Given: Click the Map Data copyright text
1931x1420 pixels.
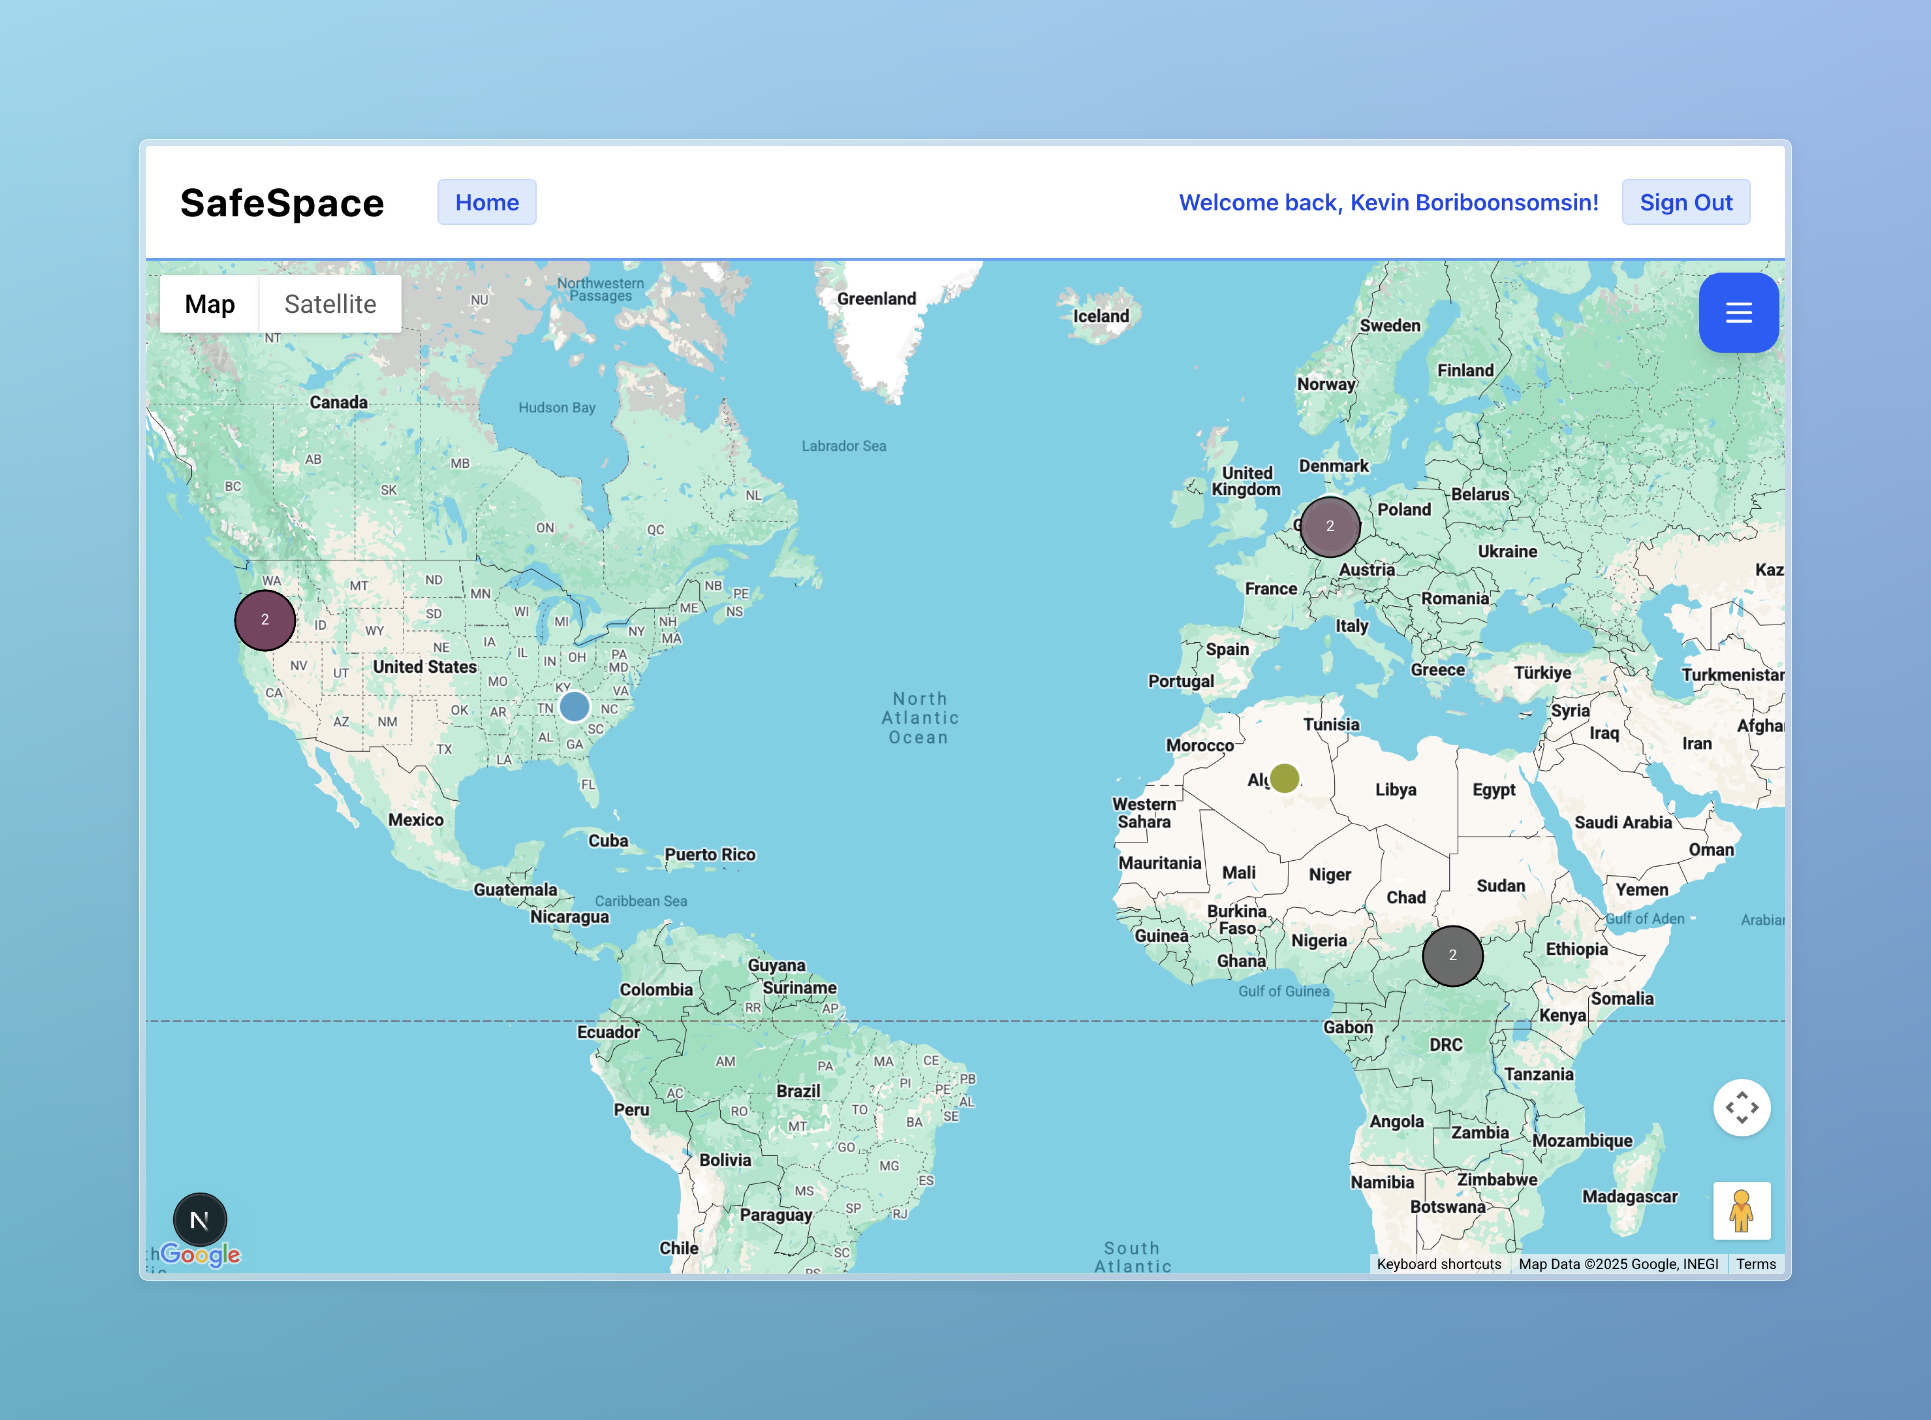Looking at the screenshot, I should pyautogui.click(x=1618, y=1264).
